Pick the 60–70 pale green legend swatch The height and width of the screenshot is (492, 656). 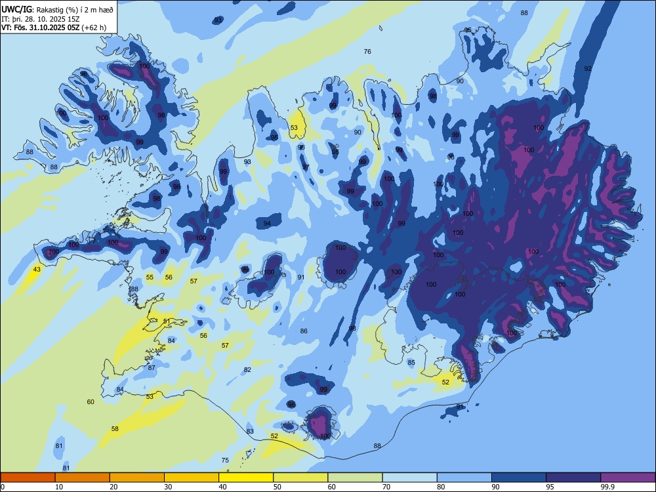(355, 478)
